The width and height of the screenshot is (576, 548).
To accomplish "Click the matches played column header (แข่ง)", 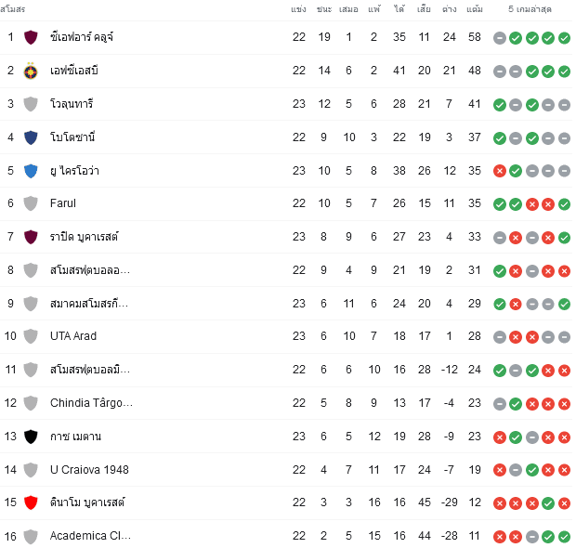I will (x=298, y=9).
